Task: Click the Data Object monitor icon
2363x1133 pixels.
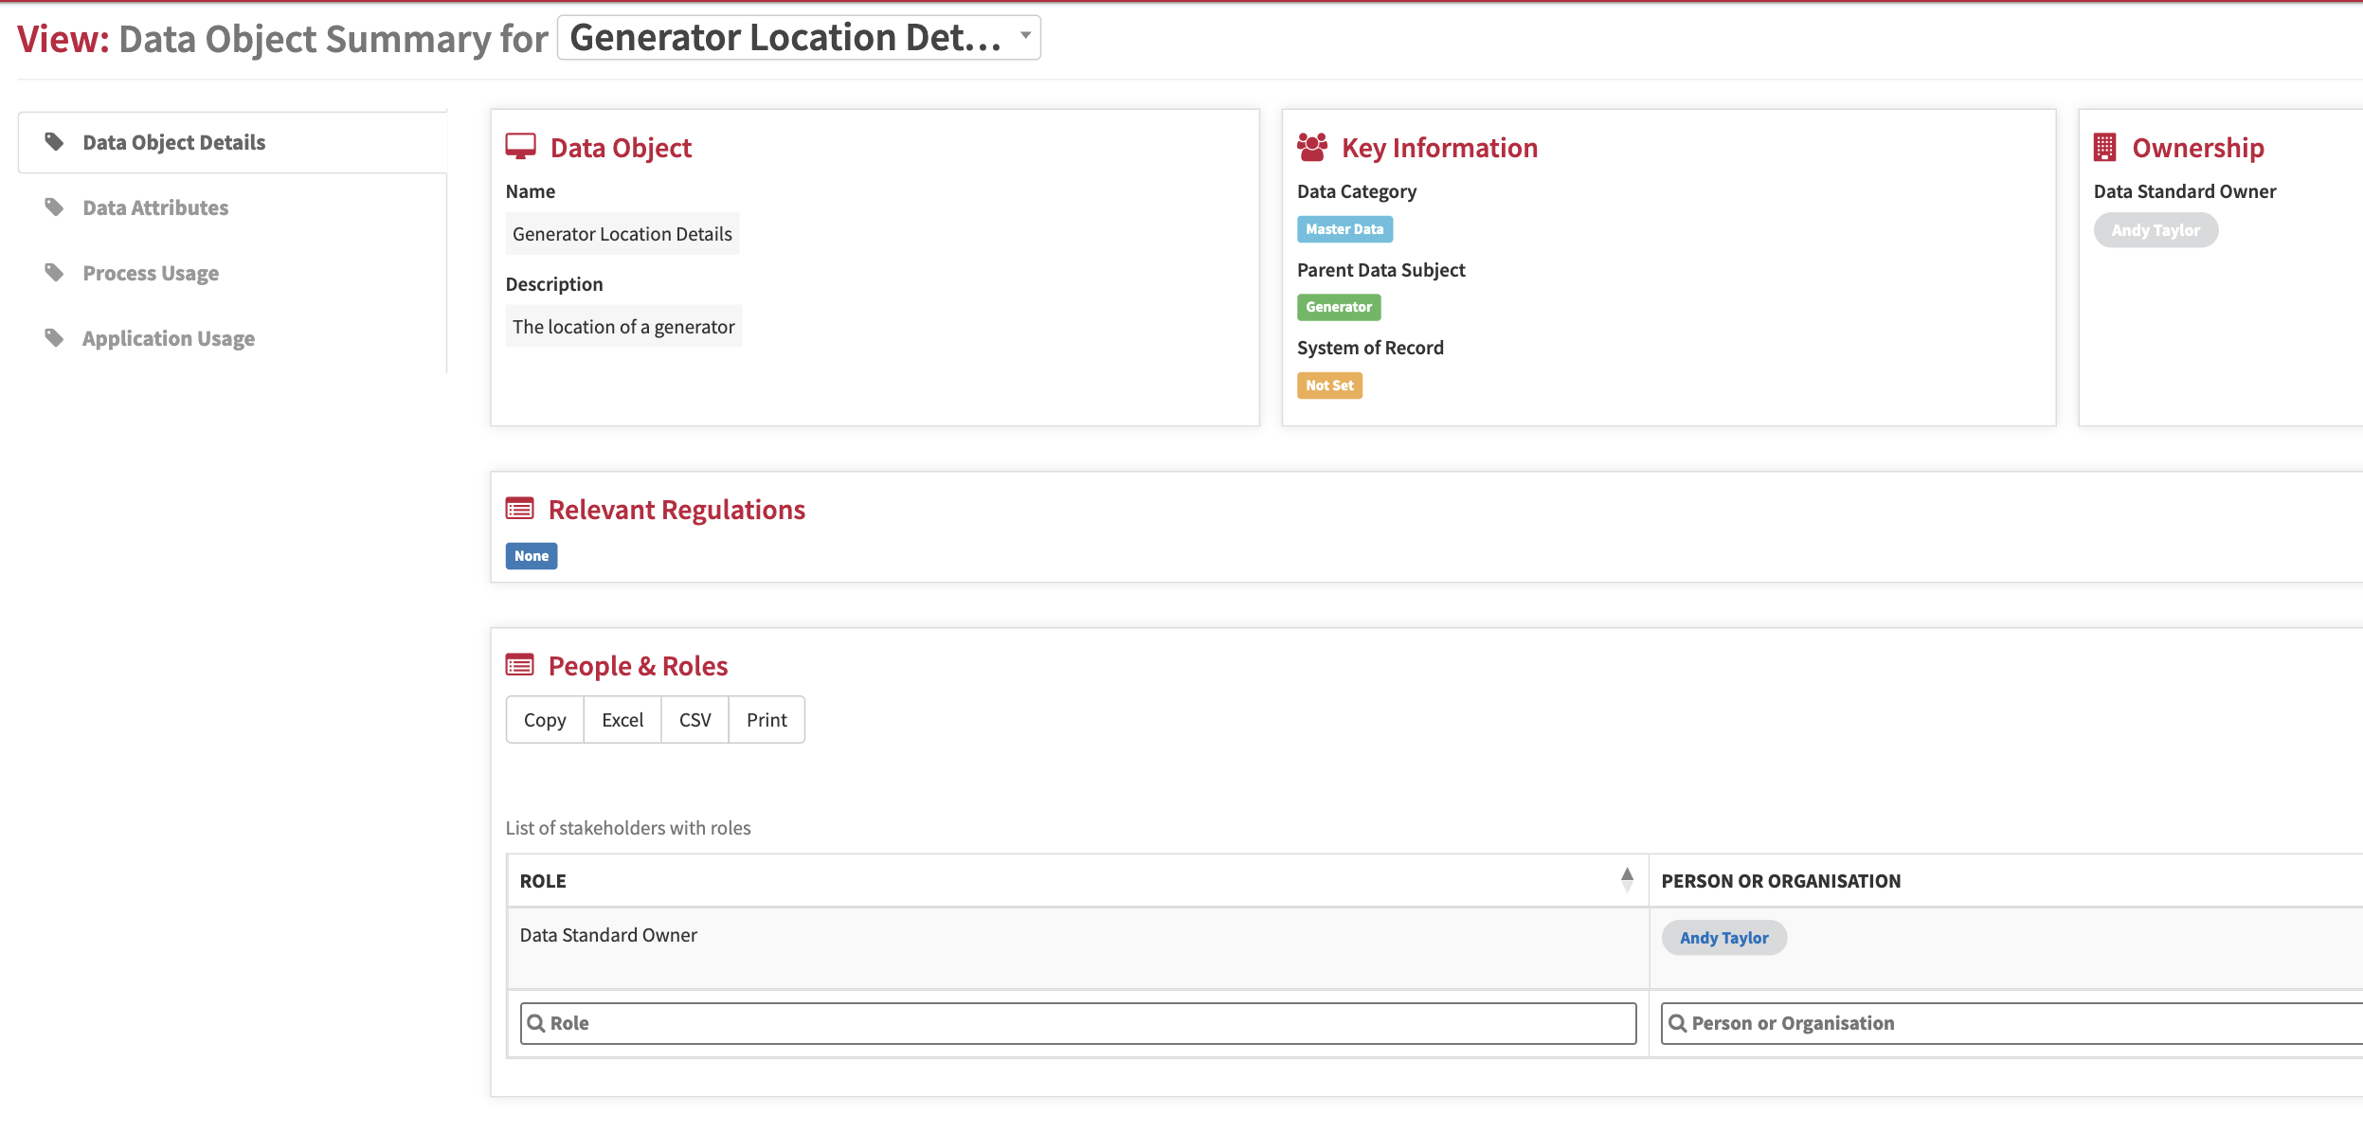Action: click(x=520, y=147)
